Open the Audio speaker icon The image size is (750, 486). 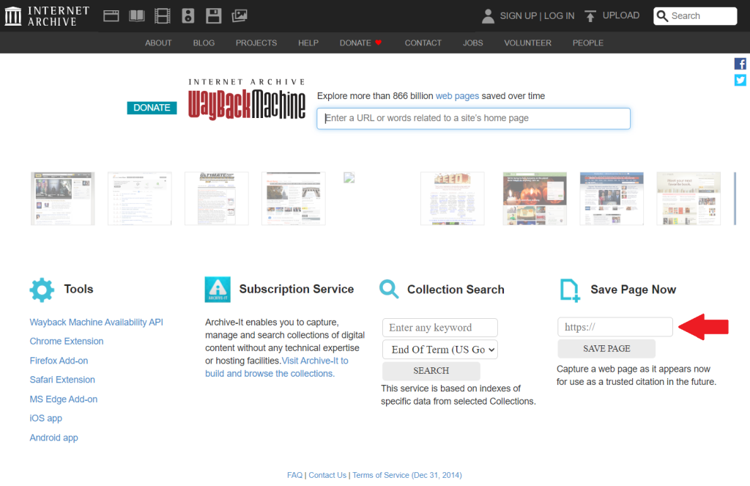point(188,16)
